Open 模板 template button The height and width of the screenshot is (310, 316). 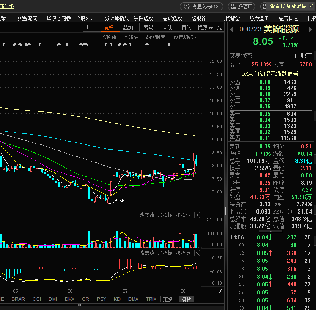click(x=186, y=299)
